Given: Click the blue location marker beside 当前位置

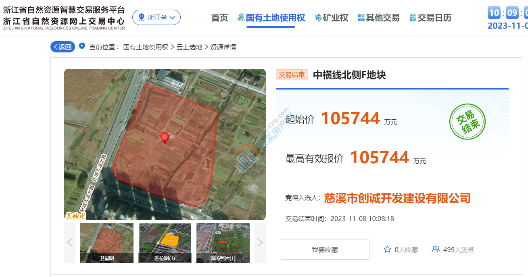Looking at the screenshot, I should [x=82, y=46].
